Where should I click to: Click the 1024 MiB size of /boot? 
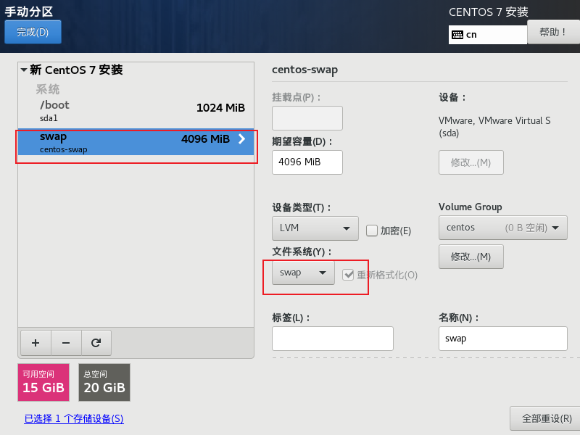pos(220,108)
